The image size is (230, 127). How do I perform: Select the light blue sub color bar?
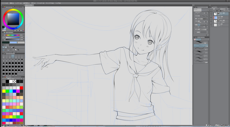pyautogui.click(x=13, y=43)
